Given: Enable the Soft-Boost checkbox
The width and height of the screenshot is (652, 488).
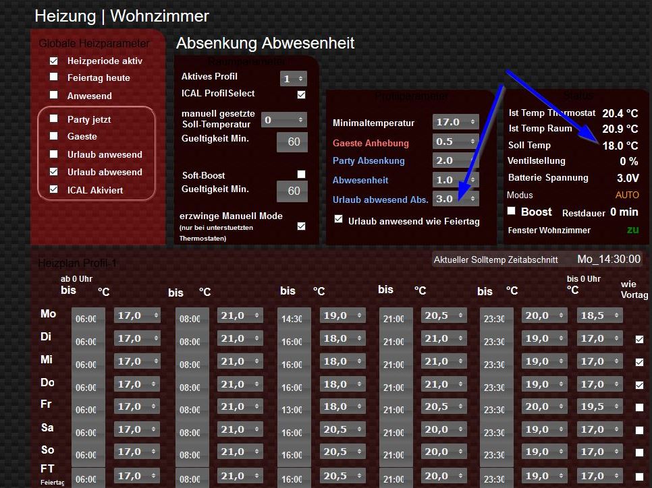Looking at the screenshot, I should [x=302, y=174].
